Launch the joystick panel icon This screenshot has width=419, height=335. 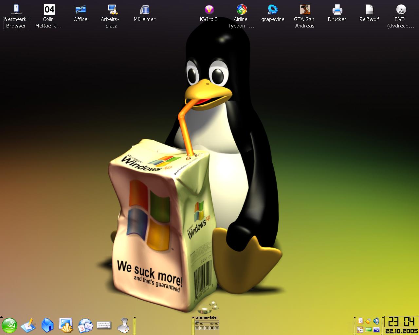point(123,326)
